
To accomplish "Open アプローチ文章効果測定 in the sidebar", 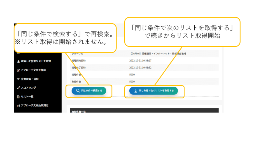I will tap(34, 105).
